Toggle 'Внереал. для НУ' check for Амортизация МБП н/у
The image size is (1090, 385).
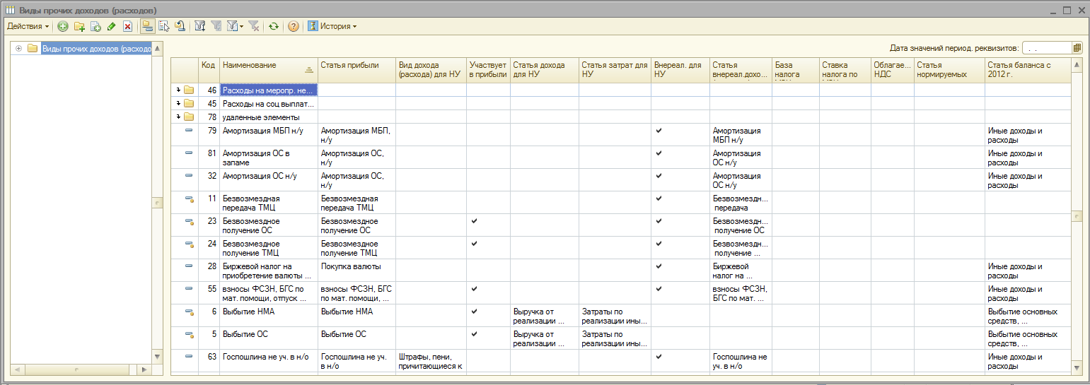(659, 131)
